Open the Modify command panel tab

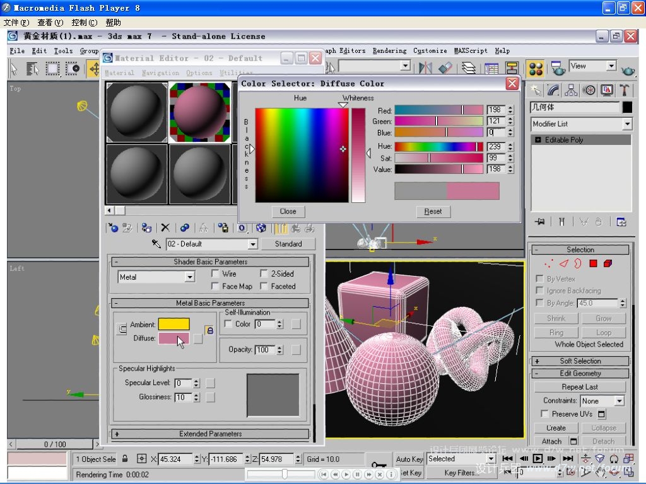tap(553, 90)
